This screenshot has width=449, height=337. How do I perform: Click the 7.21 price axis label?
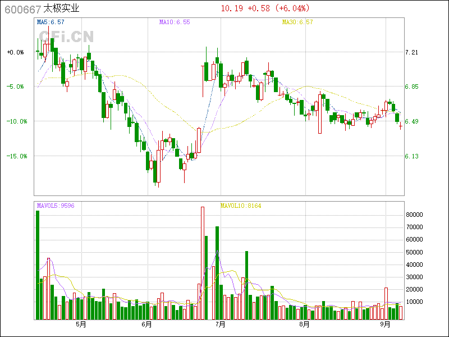pos(412,52)
